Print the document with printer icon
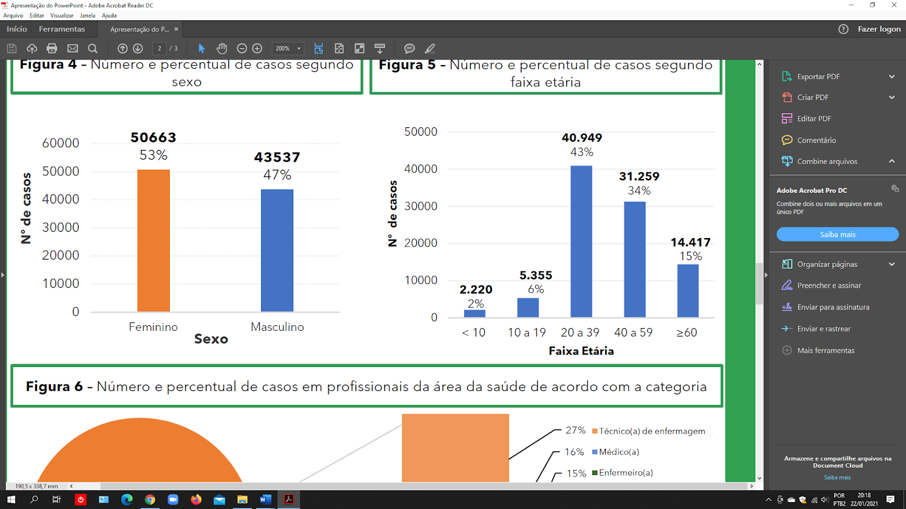 click(52, 49)
